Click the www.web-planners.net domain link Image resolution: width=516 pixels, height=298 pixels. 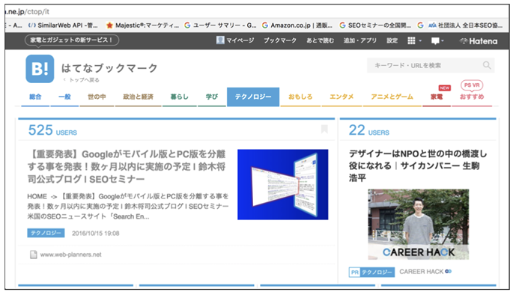click(x=70, y=255)
